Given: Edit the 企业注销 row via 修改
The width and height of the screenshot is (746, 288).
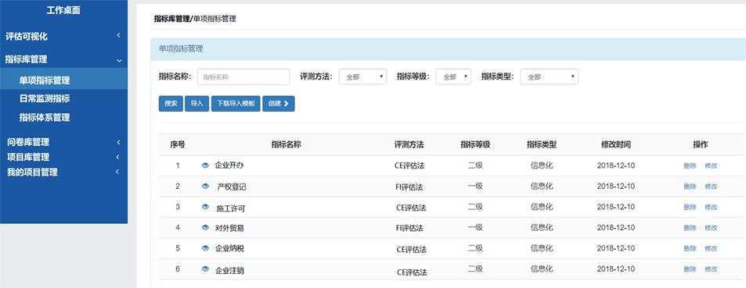Looking at the screenshot, I should (711, 269).
